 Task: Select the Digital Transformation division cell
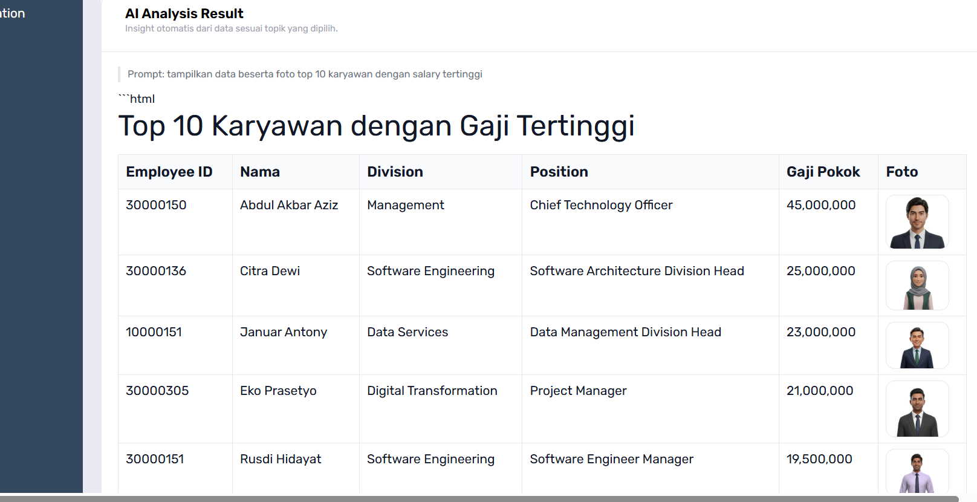pyautogui.click(x=432, y=391)
